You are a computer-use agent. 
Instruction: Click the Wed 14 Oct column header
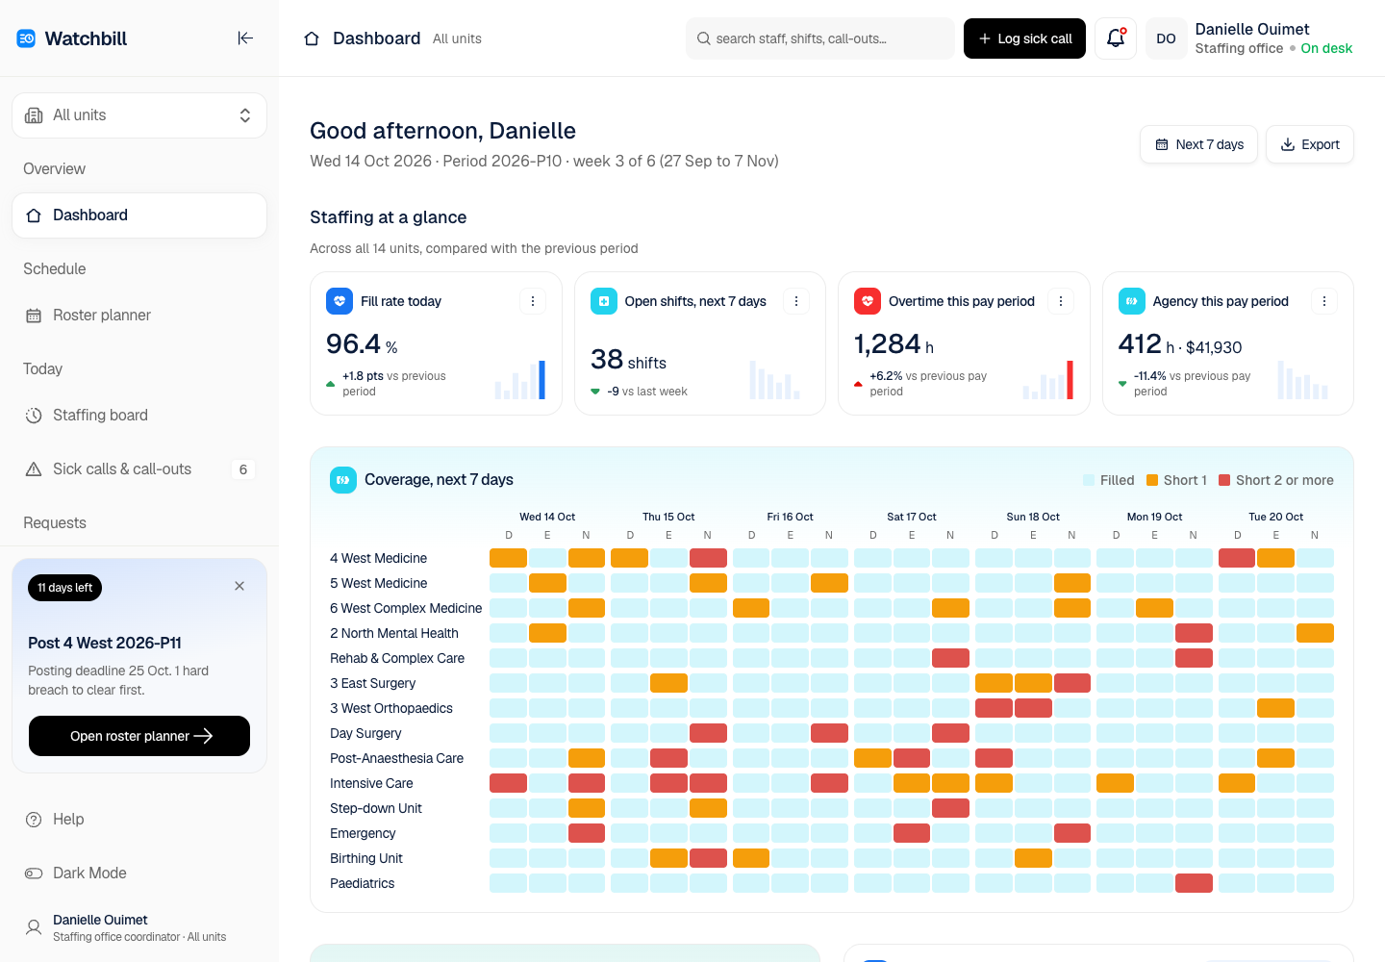tap(547, 517)
